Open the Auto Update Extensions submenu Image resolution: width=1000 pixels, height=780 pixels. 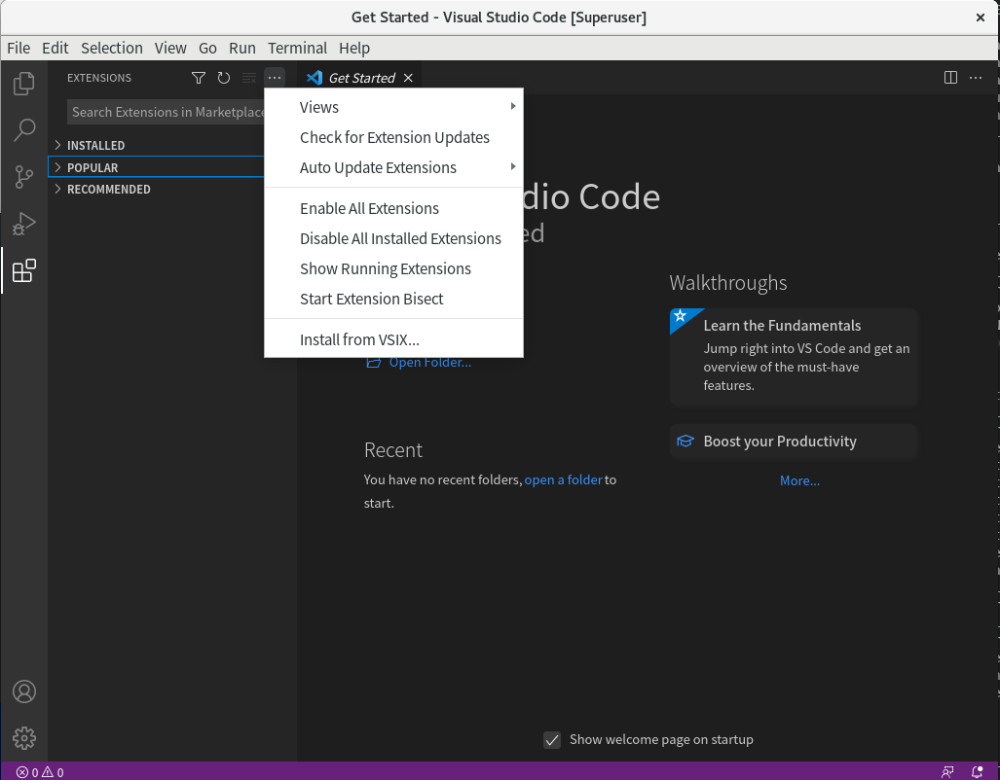[393, 167]
